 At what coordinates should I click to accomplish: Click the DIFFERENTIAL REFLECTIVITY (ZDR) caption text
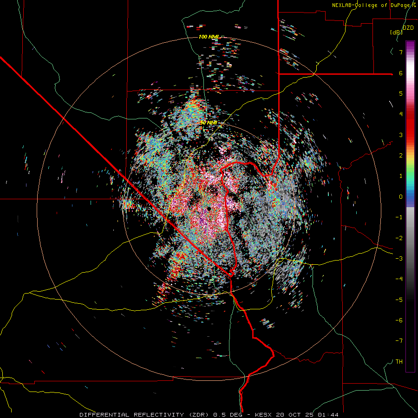145,415
